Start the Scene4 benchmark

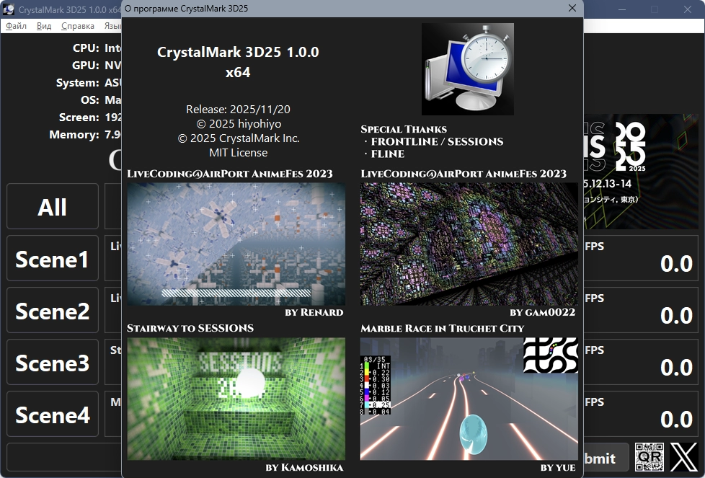53,414
